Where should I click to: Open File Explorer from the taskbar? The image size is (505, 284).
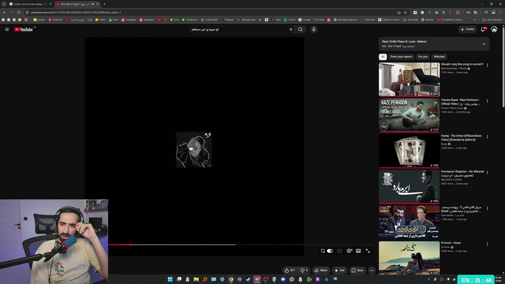(196, 279)
